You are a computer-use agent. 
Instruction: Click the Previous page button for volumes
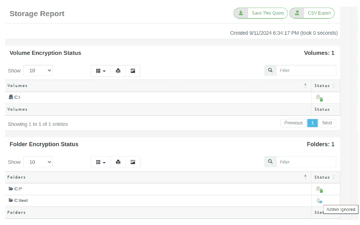[x=293, y=123]
